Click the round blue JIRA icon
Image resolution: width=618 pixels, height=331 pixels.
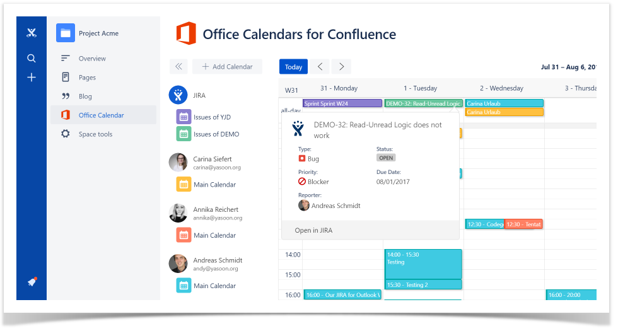point(178,95)
